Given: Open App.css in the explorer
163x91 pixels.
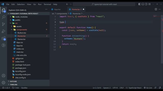Looking at the screenshot, I should pyautogui.click(x=20, y=42).
